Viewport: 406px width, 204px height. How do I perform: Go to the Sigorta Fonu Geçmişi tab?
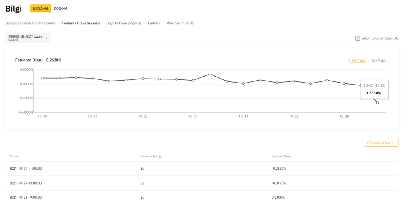(124, 23)
